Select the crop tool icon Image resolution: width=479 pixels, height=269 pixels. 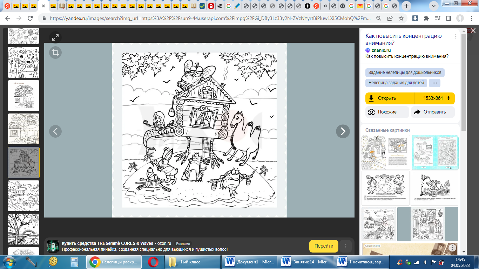point(55,53)
